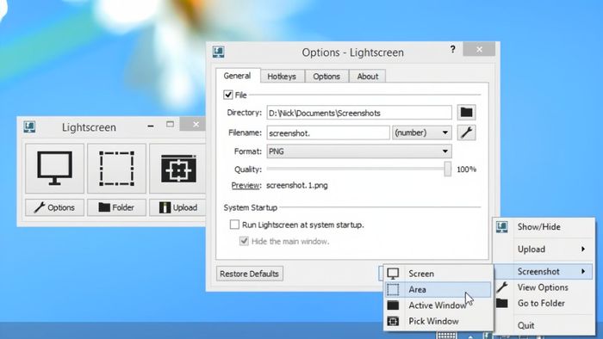Image resolution: width=603 pixels, height=339 pixels.
Task: Switch to the Options tab
Action: (x=326, y=77)
